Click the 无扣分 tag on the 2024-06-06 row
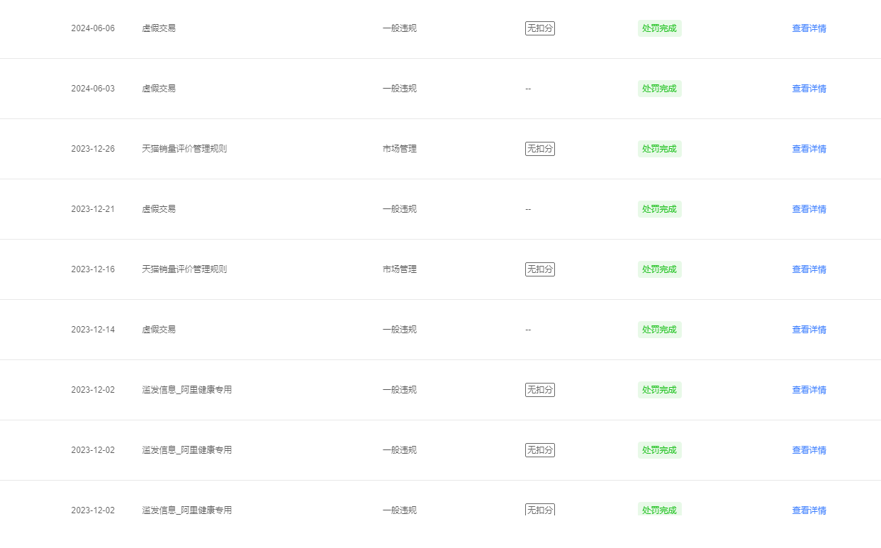This screenshot has width=881, height=548. pyautogui.click(x=540, y=28)
